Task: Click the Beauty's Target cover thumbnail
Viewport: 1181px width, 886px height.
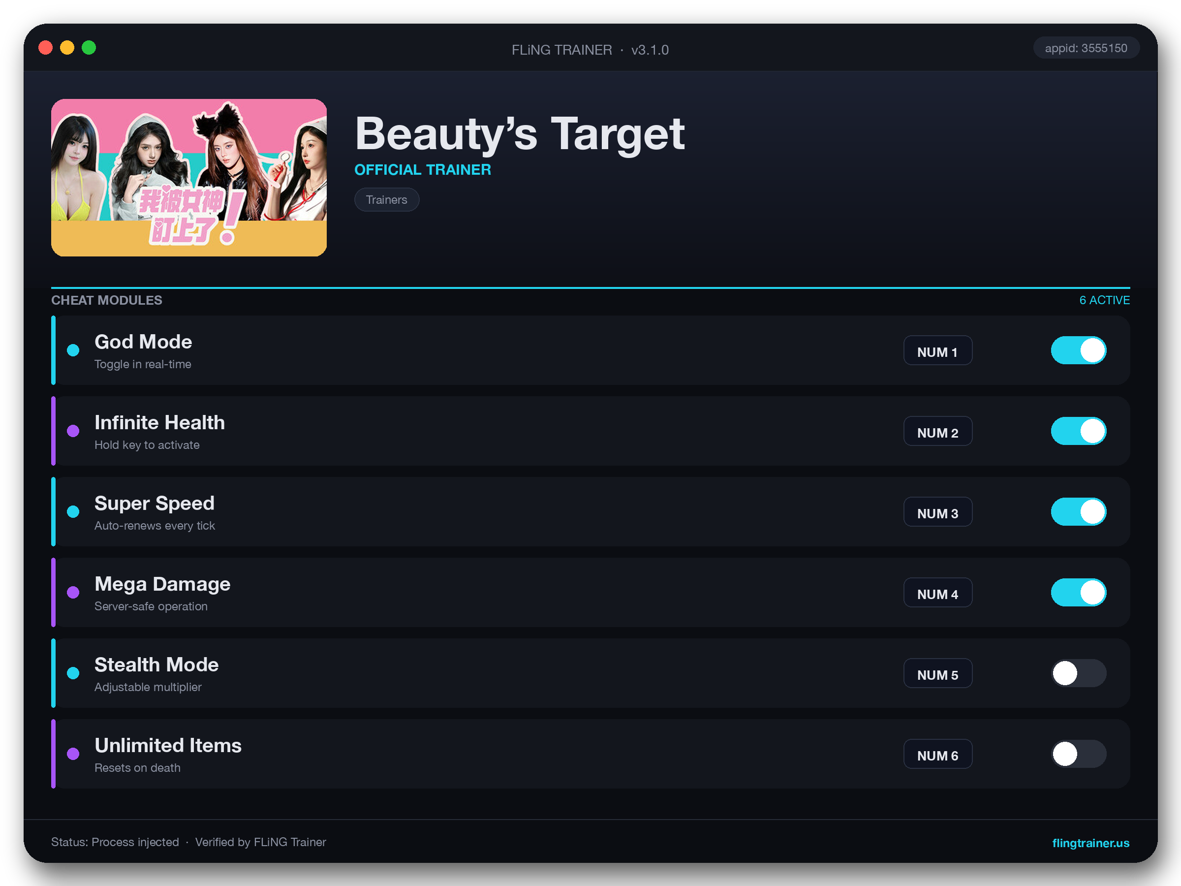Action: [x=189, y=177]
